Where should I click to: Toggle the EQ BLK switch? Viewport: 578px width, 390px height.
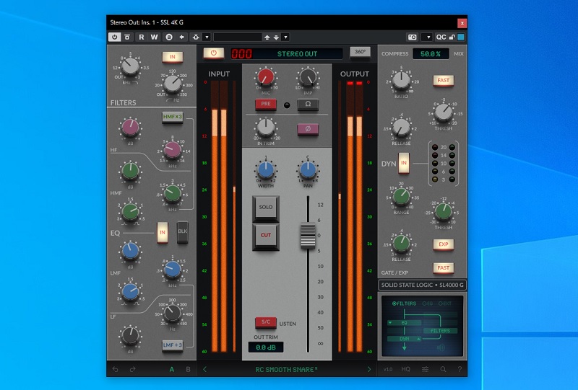pyautogui.click(x=183, y=231)
